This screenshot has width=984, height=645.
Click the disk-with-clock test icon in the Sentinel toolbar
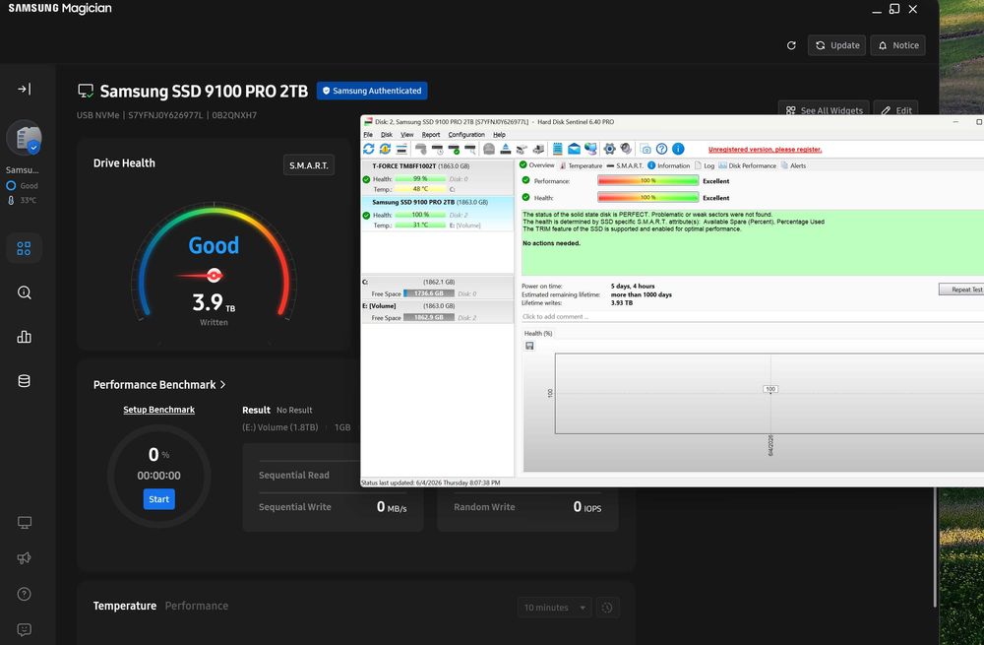click(438, 149)
